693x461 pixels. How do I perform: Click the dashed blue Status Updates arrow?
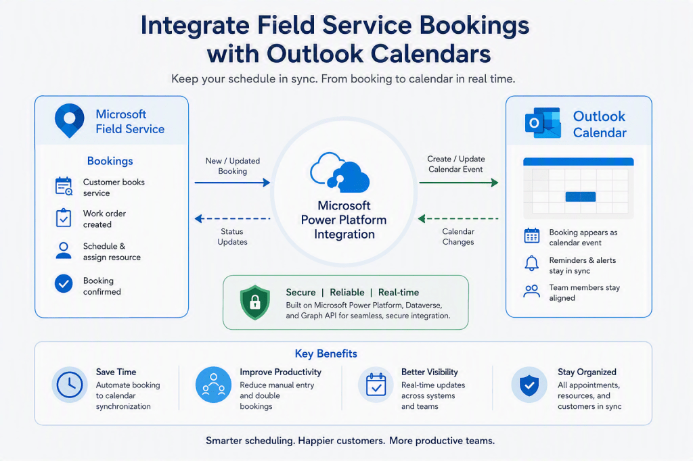[x=233, y=218]
